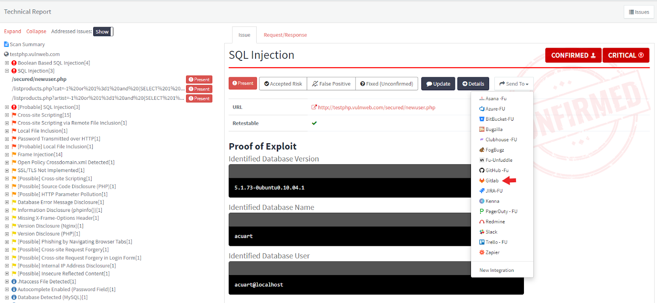Viewport: 657px width, 303px height.
Task: Select Slack in the Send To menu
Action: (492, 232)
